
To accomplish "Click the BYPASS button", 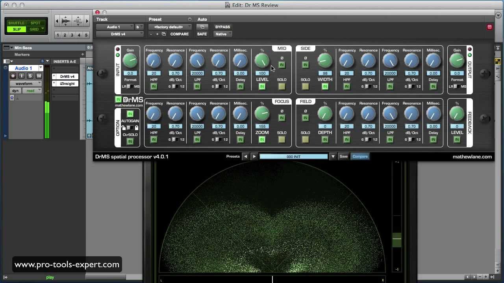I will (222, 27).
